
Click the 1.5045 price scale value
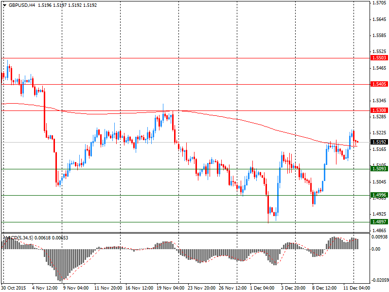pos(379,182)
